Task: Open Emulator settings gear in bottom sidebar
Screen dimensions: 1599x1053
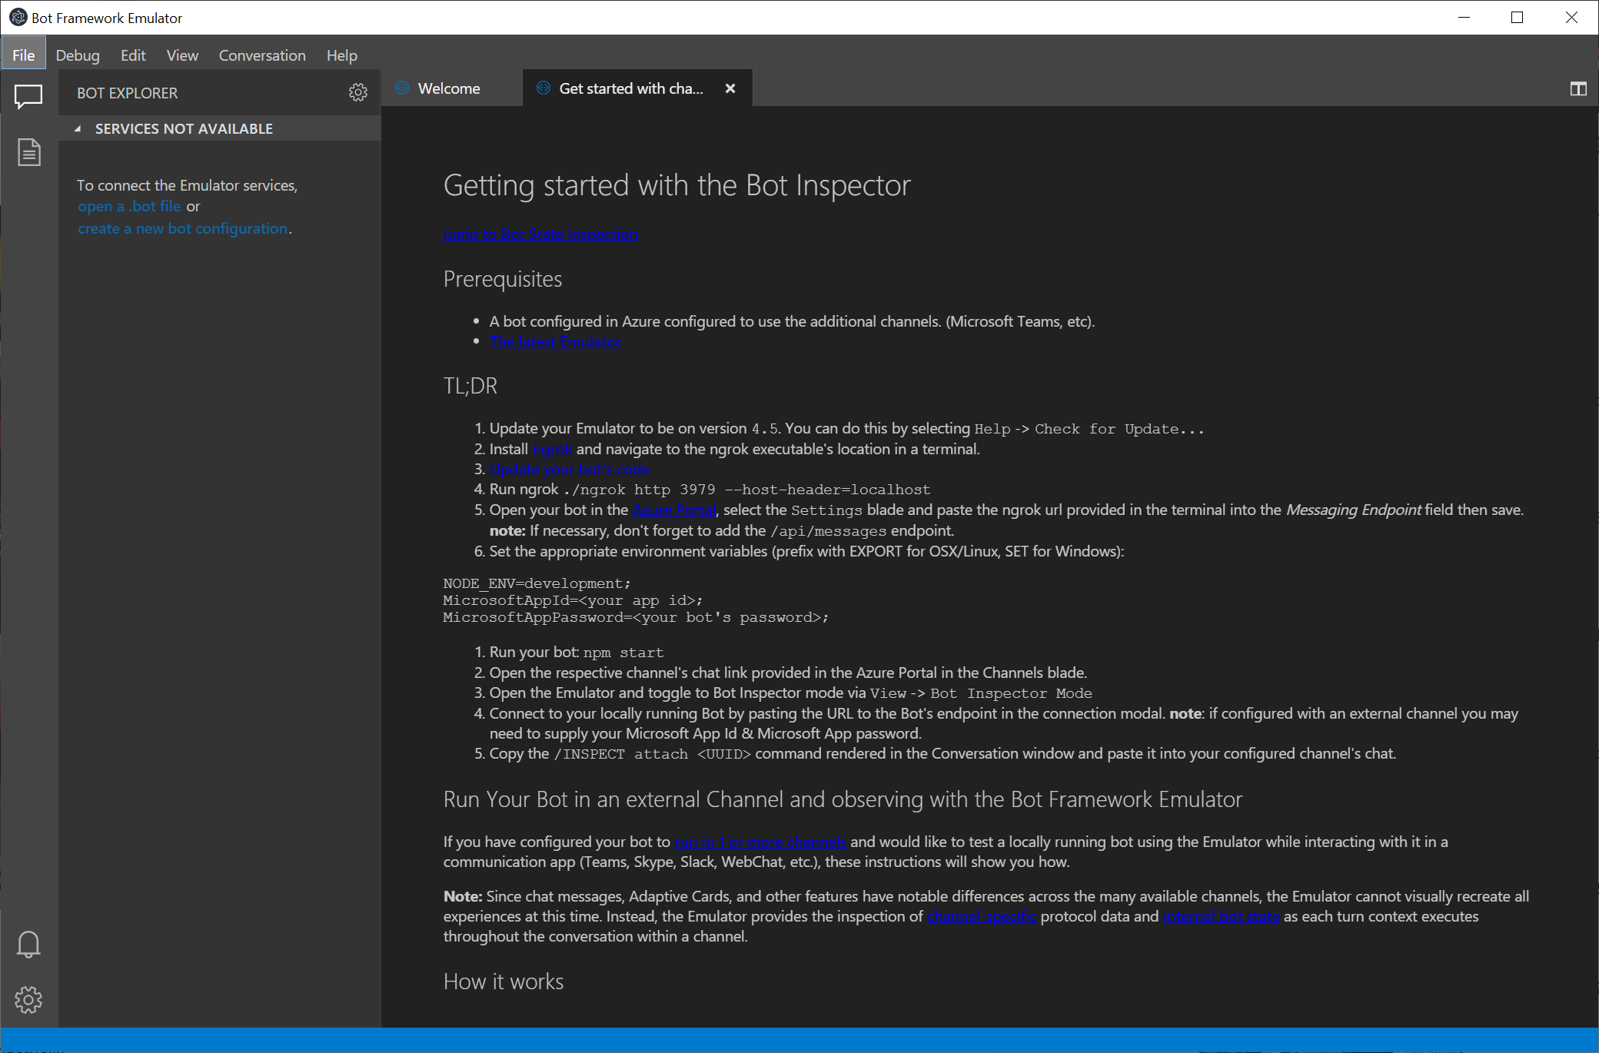Action: point(28,999)
